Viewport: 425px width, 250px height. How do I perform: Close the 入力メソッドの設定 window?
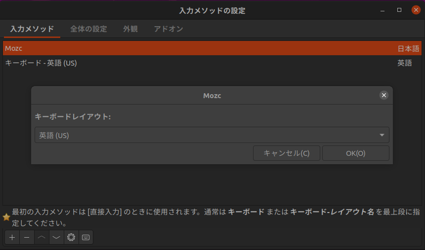pos(416,10)
